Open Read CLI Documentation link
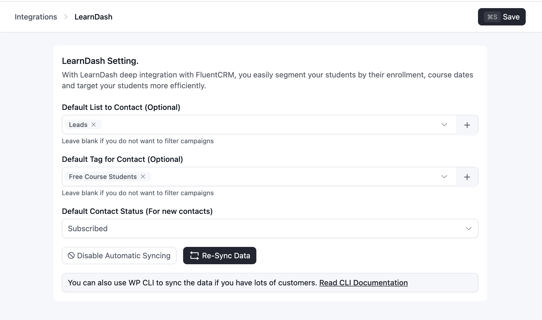This screenshot has width=542, height=320. 364,283
